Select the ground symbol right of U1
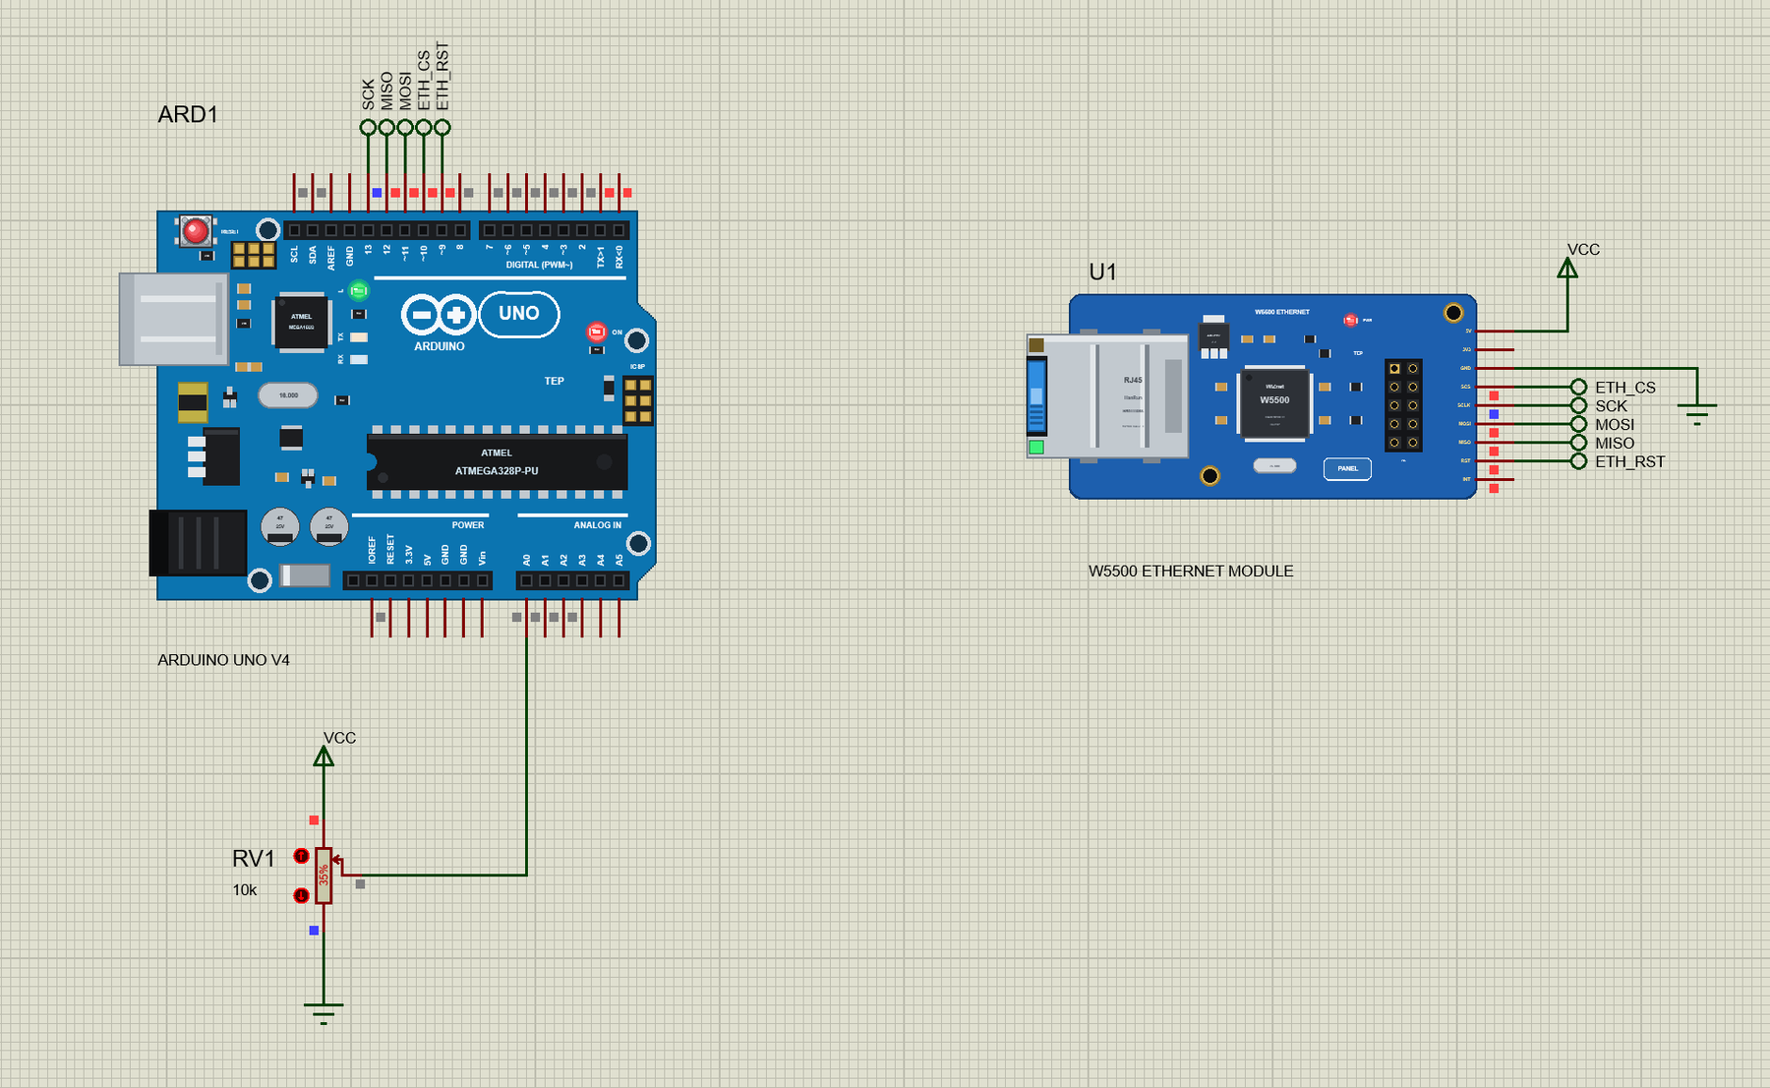The width and height of the screenshot is (1770, 1088). point(1697,413)
